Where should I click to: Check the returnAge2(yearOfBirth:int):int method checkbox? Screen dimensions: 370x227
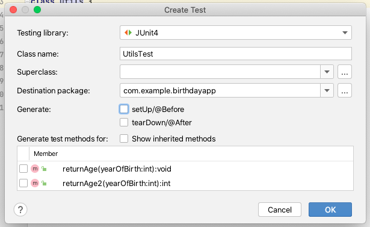23,183
